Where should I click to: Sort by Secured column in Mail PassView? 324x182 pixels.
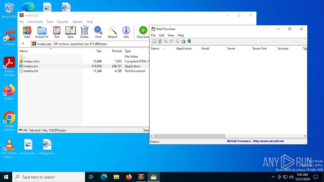tap(289, 49)
